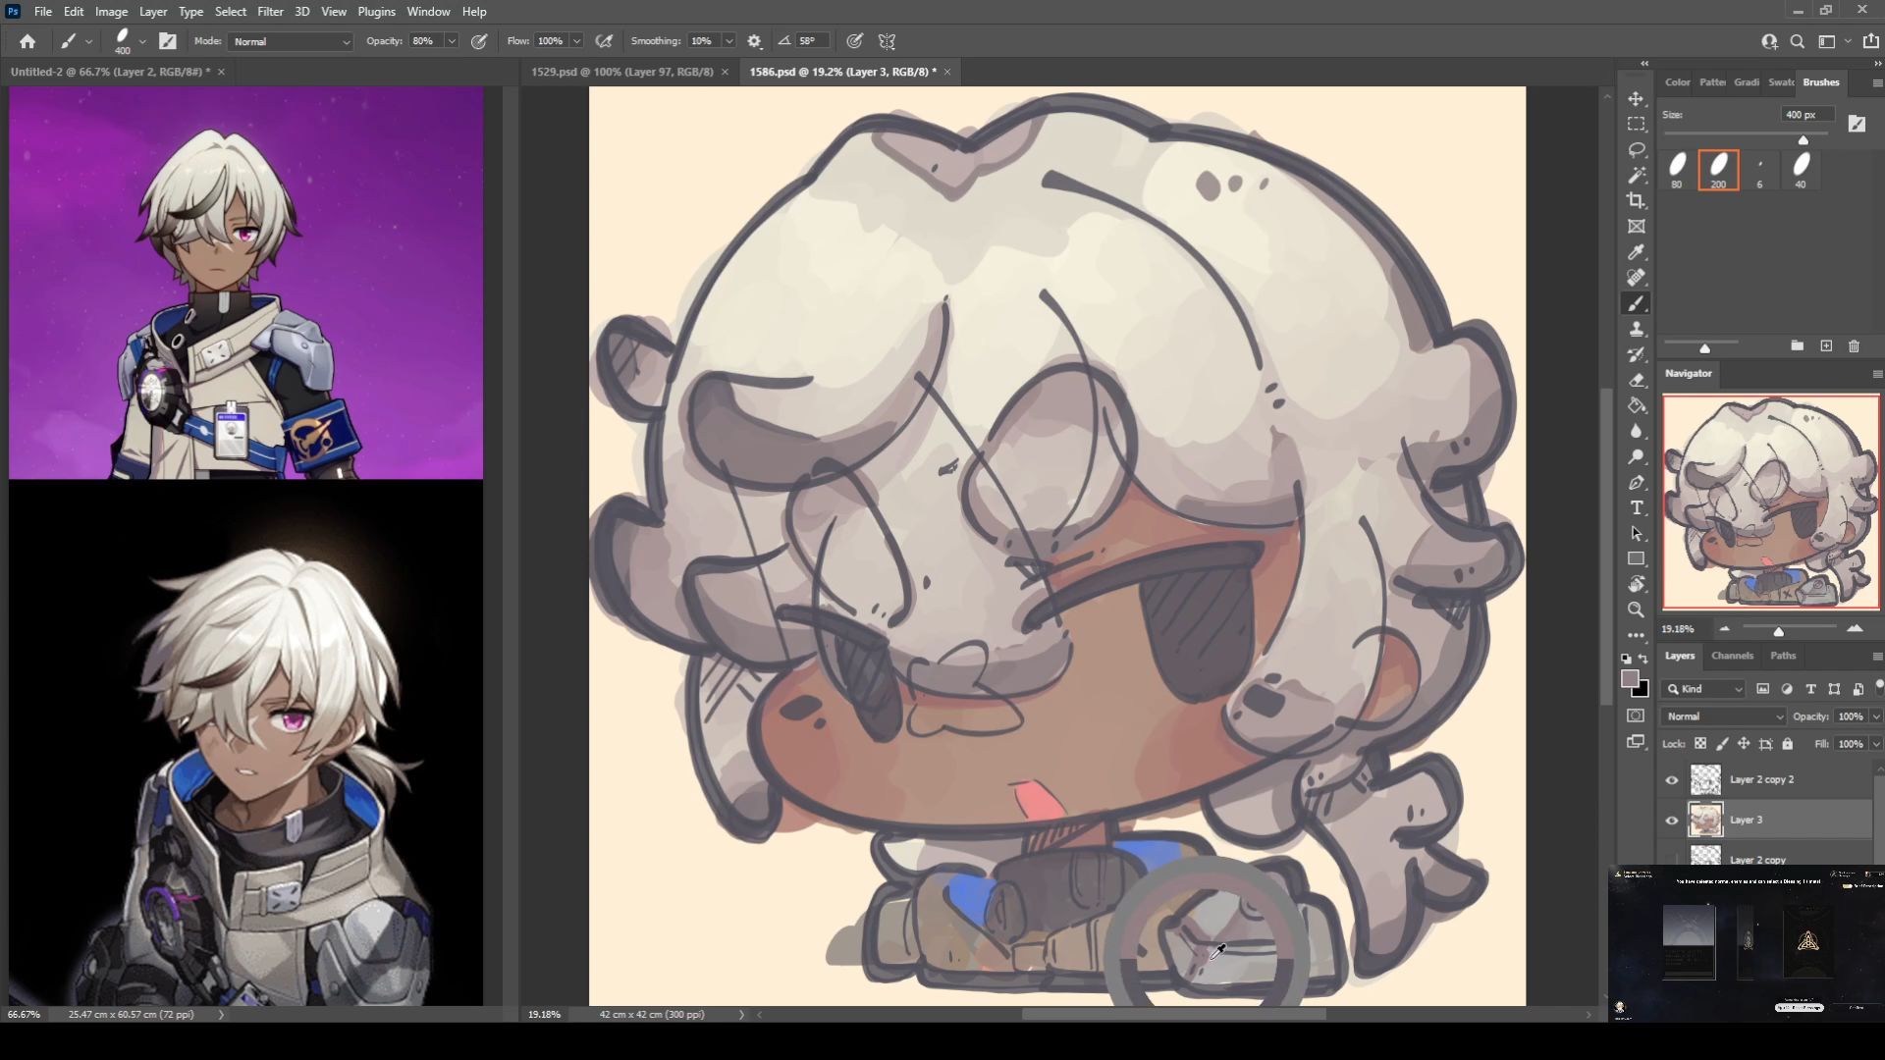Open layer filter Kind dropdown
Screen dimensions: 1885x1060
tap(1704, 689)
